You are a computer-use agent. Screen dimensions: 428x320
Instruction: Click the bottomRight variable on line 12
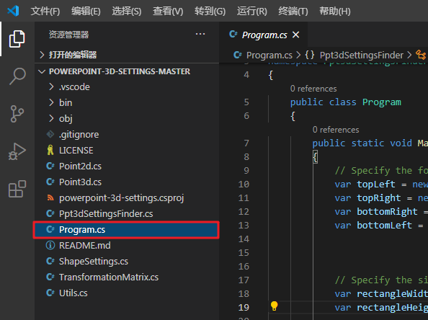point(387,212)
